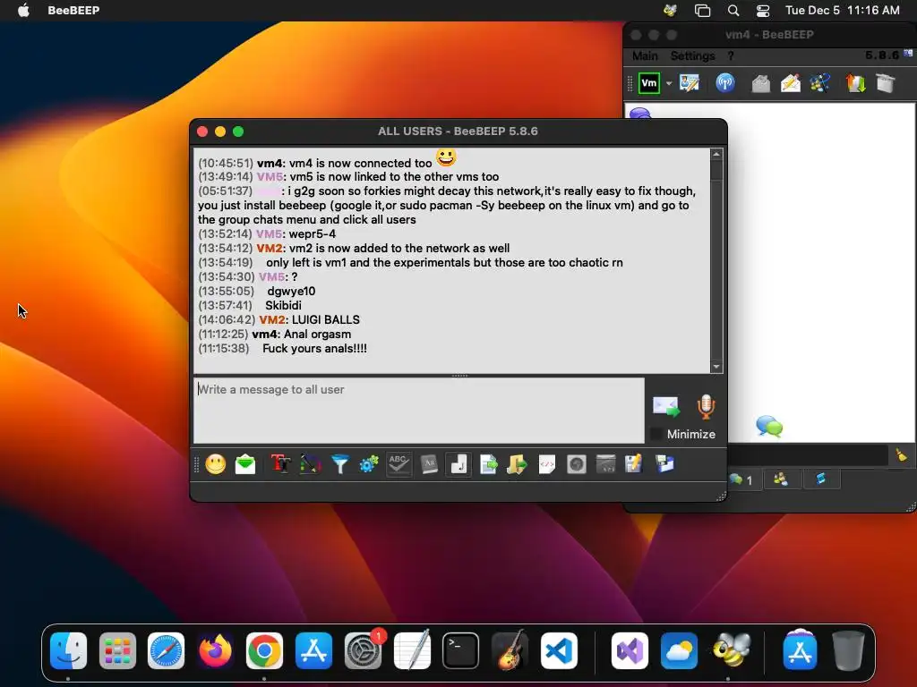
Task: Open the Settings menu in vm4 window
Action: pyautogui.click(x=692, y=56)
